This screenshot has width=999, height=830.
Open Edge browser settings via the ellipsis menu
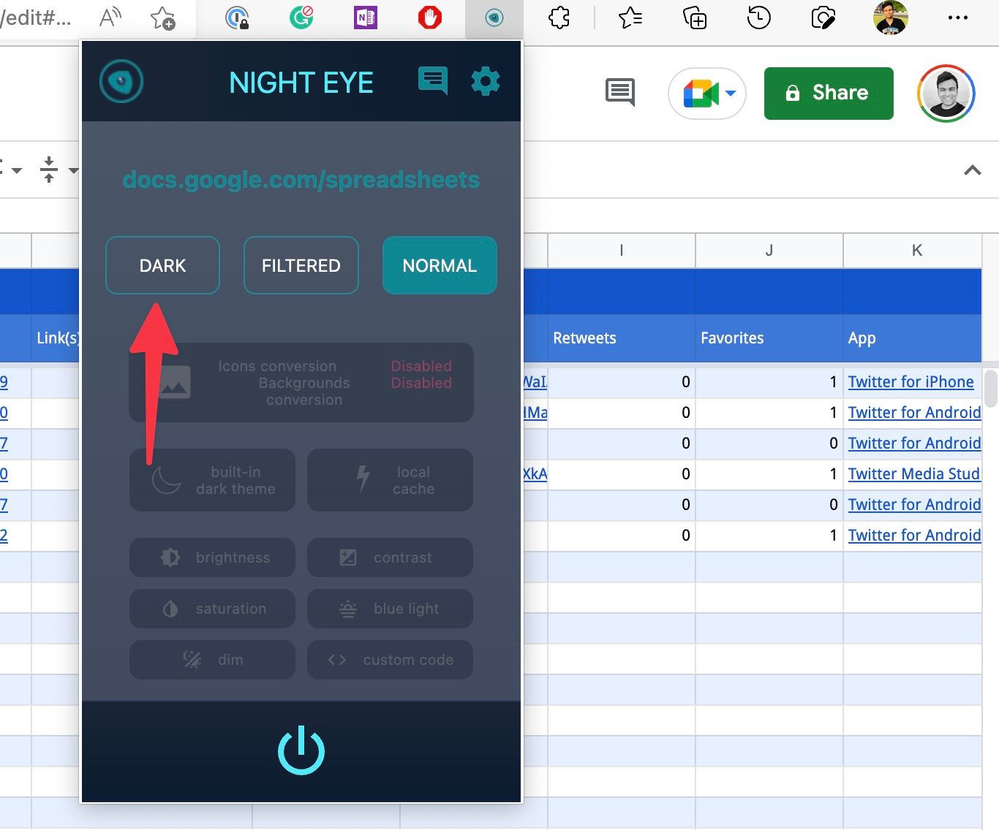pos(958,18)
